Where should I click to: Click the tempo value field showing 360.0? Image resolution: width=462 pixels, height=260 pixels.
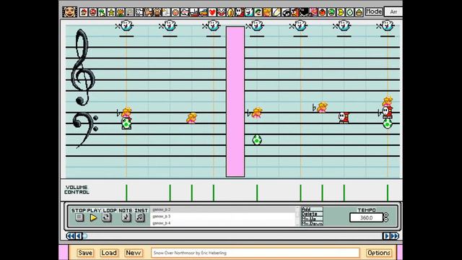(366, 217)
